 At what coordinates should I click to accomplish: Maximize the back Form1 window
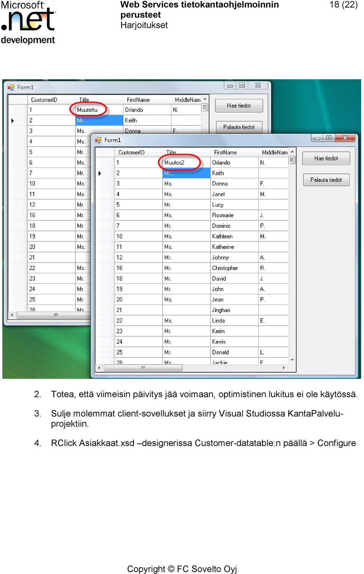[242, 85]
